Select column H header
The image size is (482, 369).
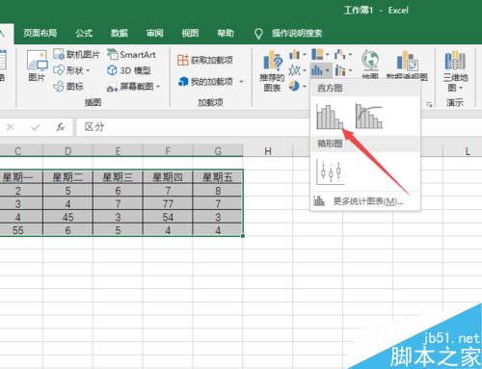[268, 151]
